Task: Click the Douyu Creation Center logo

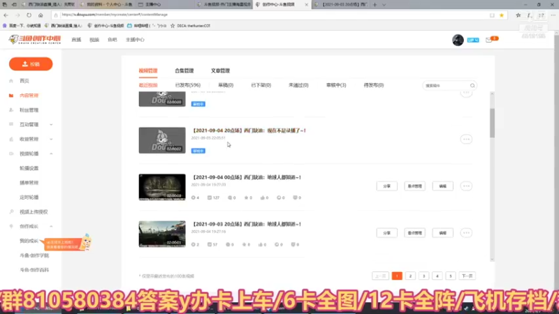Action: (34, 40)
